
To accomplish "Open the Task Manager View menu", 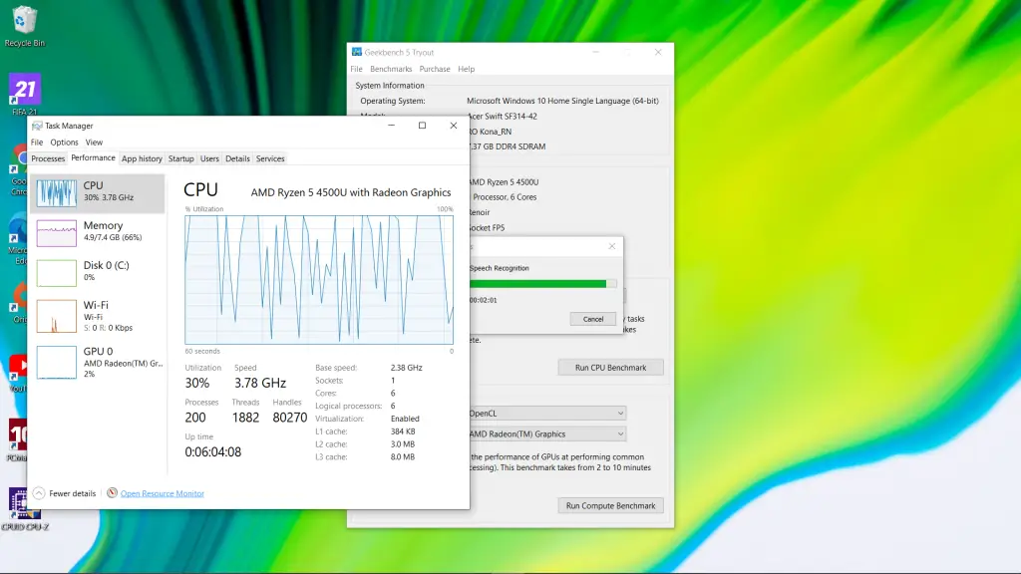I will (94, 143).
